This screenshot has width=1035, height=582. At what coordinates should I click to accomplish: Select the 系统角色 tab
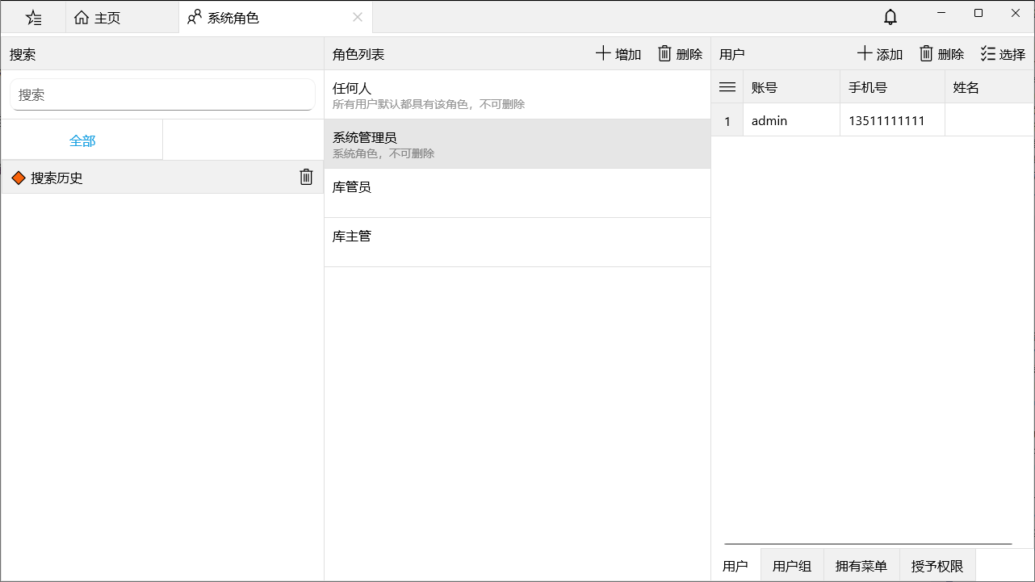tap(275, 17)
